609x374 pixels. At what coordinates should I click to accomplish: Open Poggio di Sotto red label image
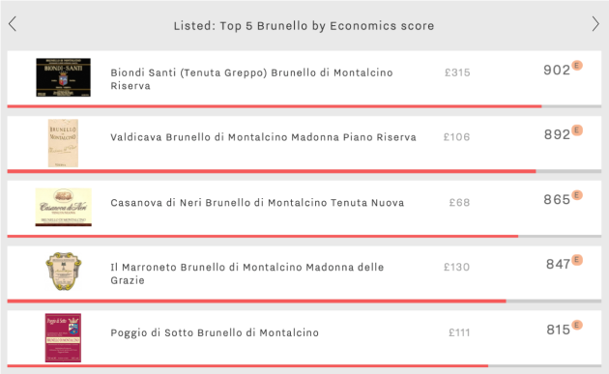pos(63,338)
